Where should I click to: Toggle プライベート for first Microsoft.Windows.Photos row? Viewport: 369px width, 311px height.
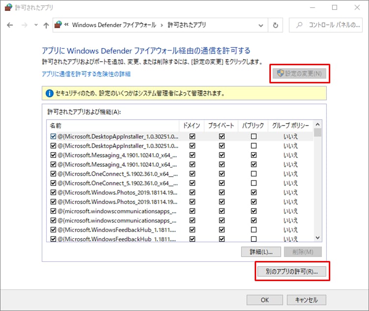click(x=222, y=192)
